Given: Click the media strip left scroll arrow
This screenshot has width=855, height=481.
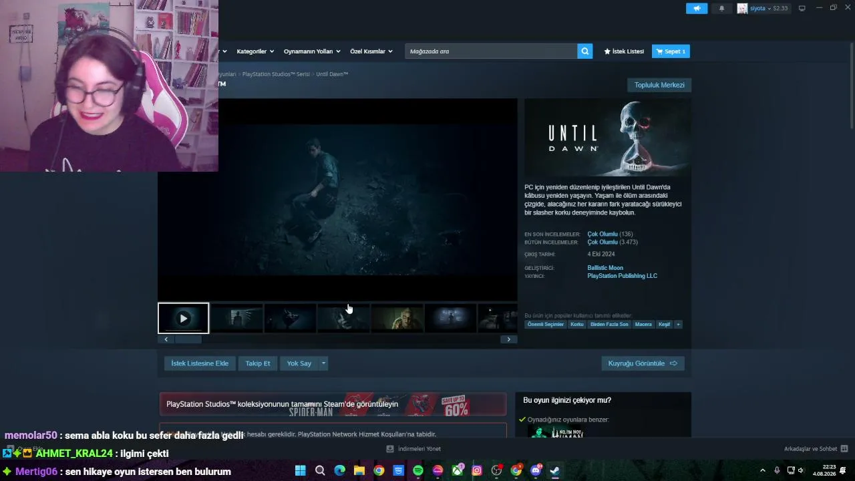Looking at the screenshot, I should pos(166,339).
